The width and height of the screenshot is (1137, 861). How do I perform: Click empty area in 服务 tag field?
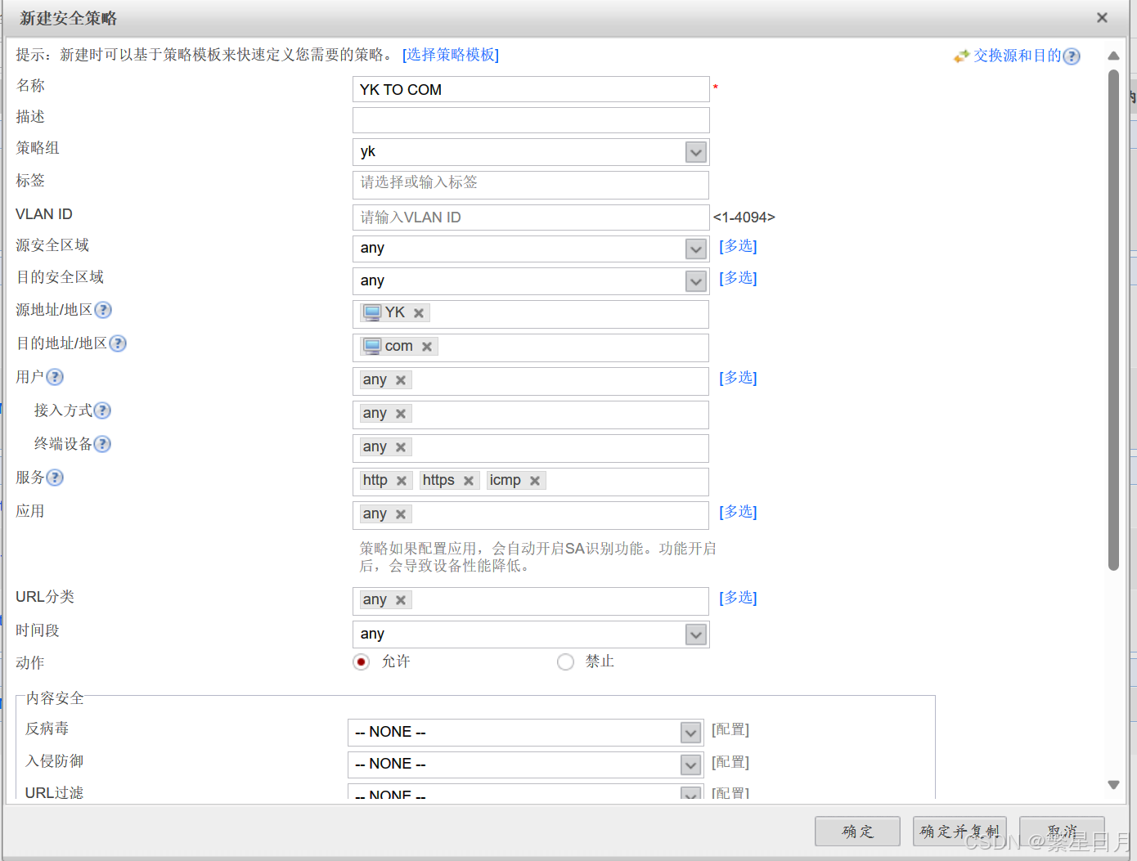(626, 482)
